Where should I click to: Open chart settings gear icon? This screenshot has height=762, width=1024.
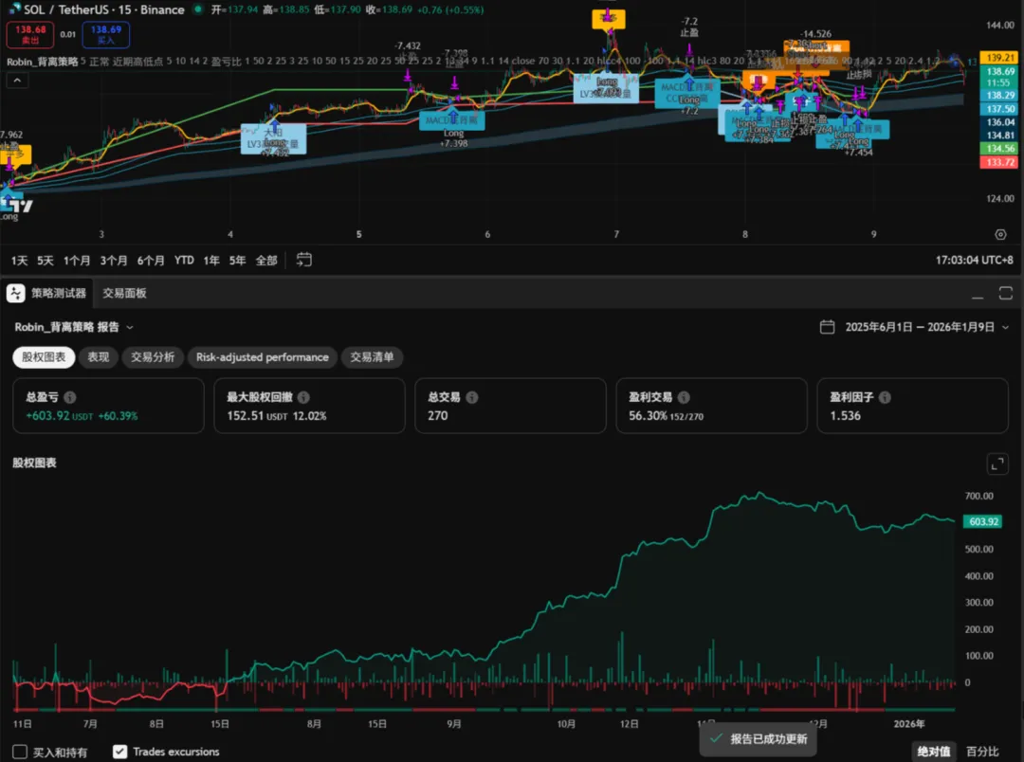[x=1000, y=234]
